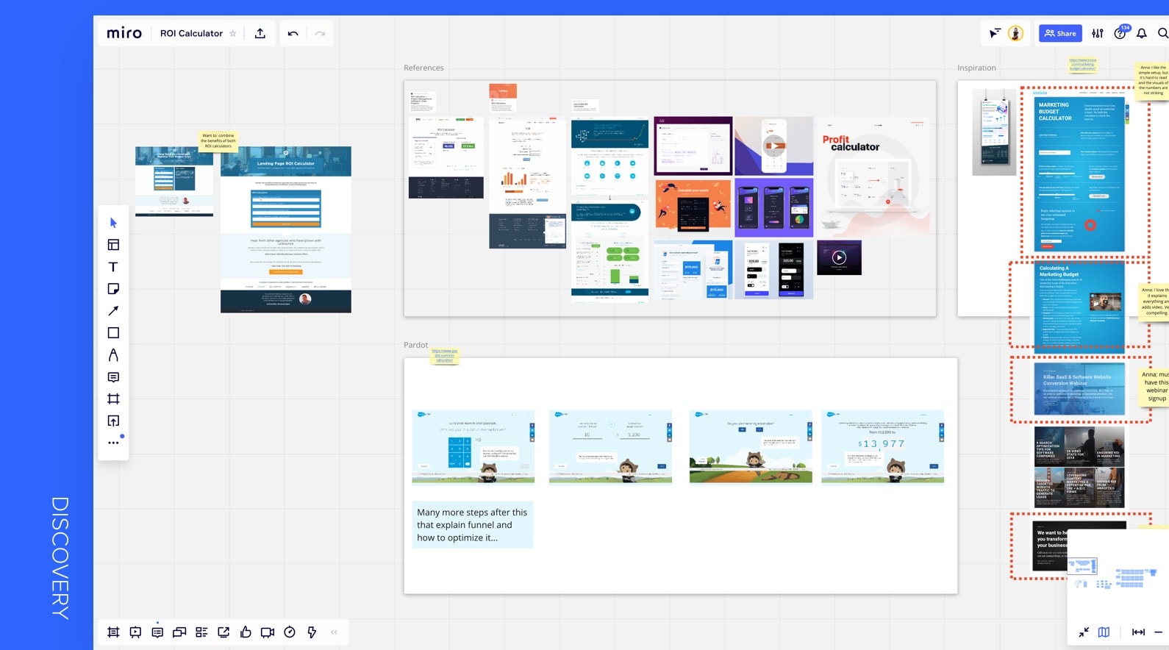This screenshot has width=1169, height=650.
Task: Play the video thumbnail in References frame
Action: coord(839,257)
